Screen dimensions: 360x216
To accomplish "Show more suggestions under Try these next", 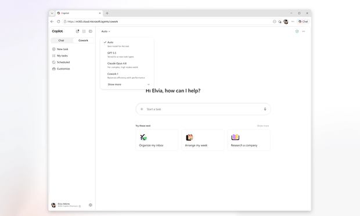I will (263, 126).
